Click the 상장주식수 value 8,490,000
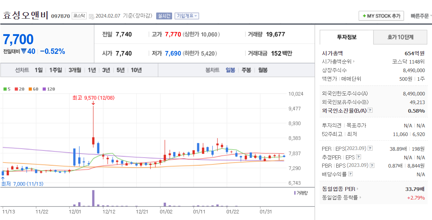The width and height of the screenshot is (432, 220). click(x=414, y=70)
